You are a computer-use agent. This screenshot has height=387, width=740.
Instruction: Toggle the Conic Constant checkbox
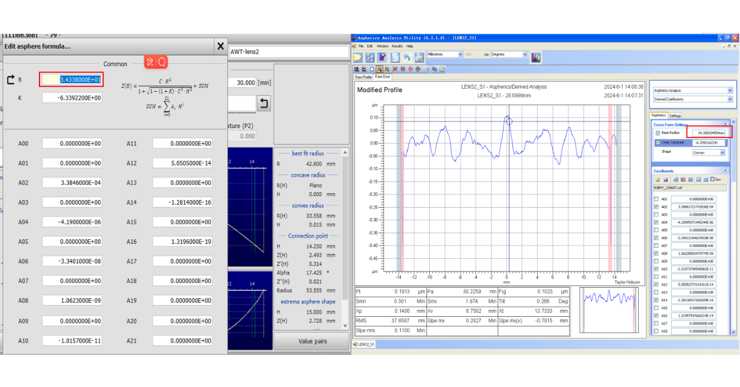(x=657, y=142)
